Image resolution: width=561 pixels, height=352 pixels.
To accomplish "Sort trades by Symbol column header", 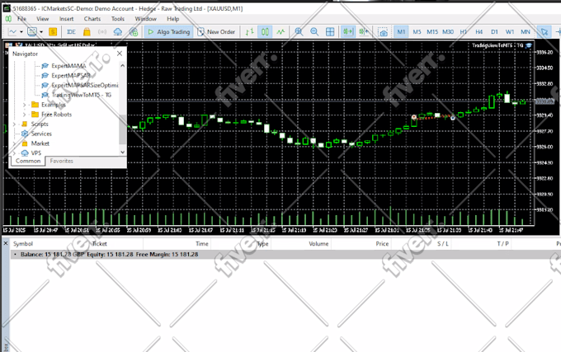I will coord(23,244).
